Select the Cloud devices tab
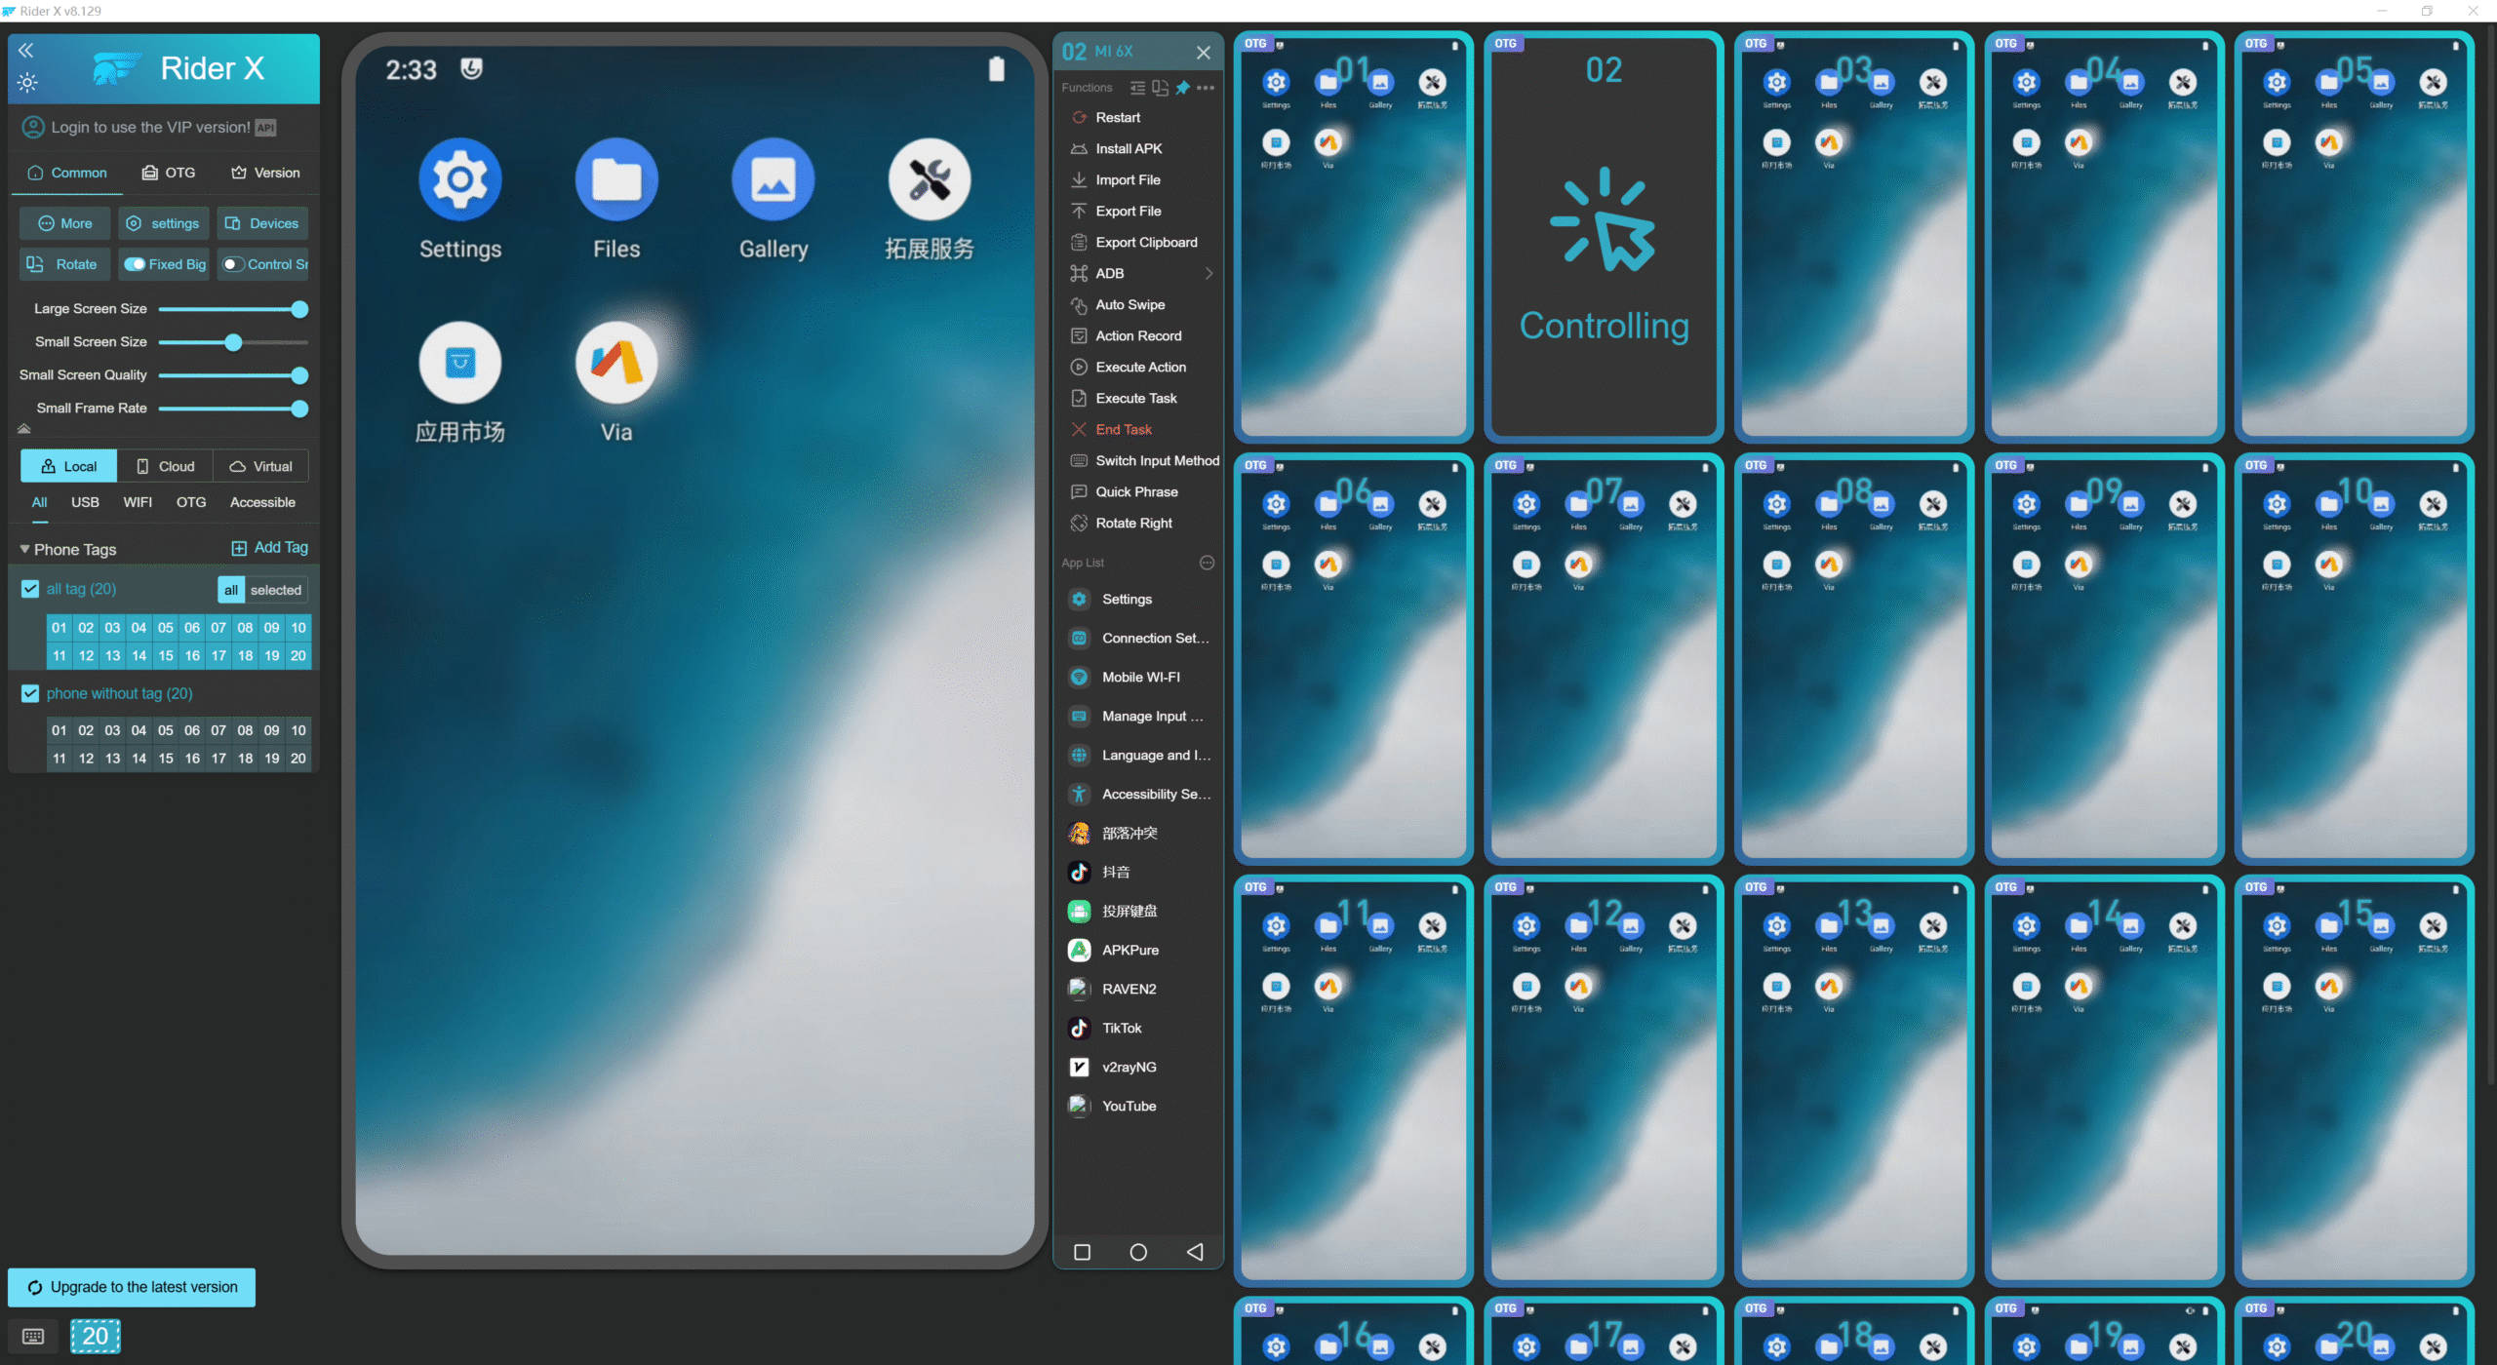The height and width of the screenshot is (1365, 2497). pos(165,466)
